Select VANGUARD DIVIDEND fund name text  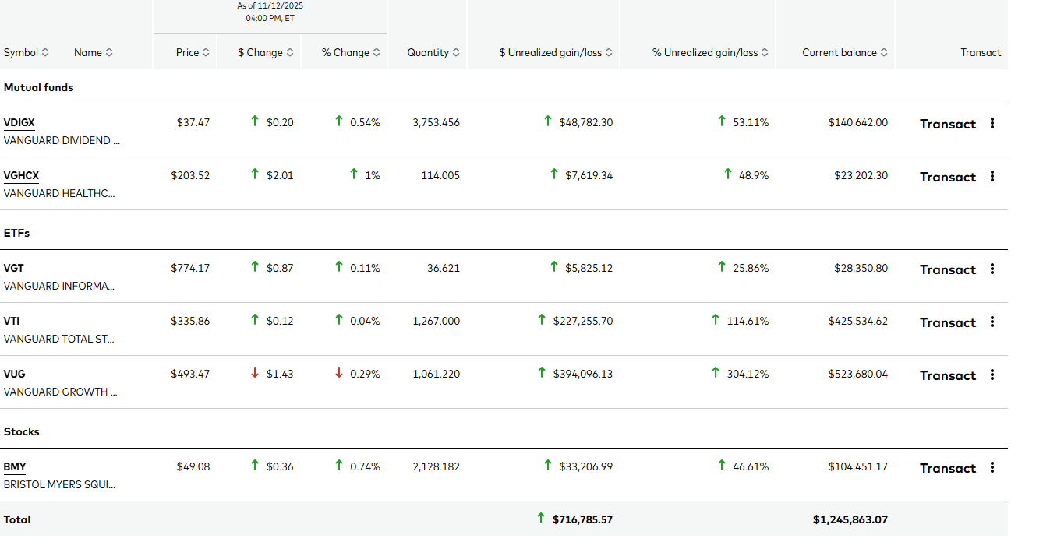62,141
